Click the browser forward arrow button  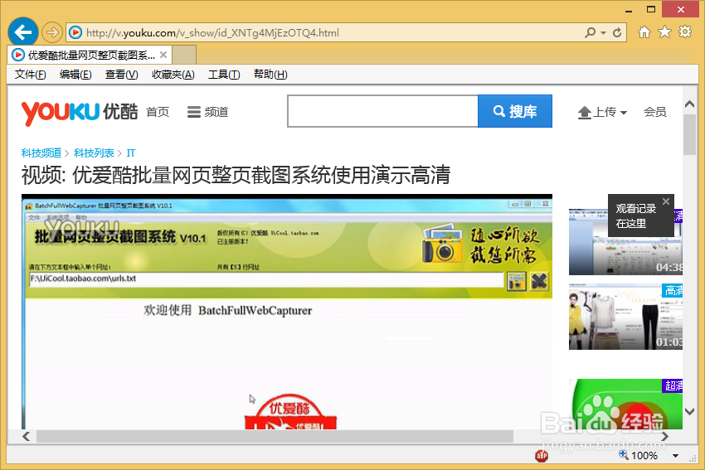pos(52,32)
